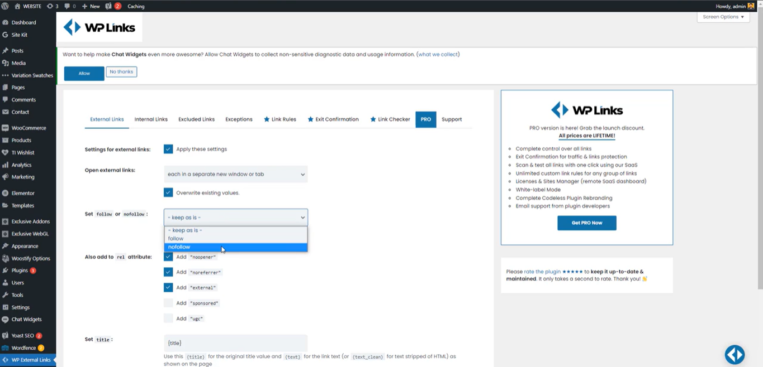The image size is (763, 367).
Task: Choose "follow" option in dropdown list
Action: point(235,238)
